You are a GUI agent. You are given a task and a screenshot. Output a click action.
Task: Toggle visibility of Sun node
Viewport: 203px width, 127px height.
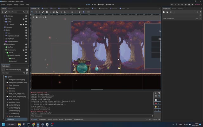point(26,33)
